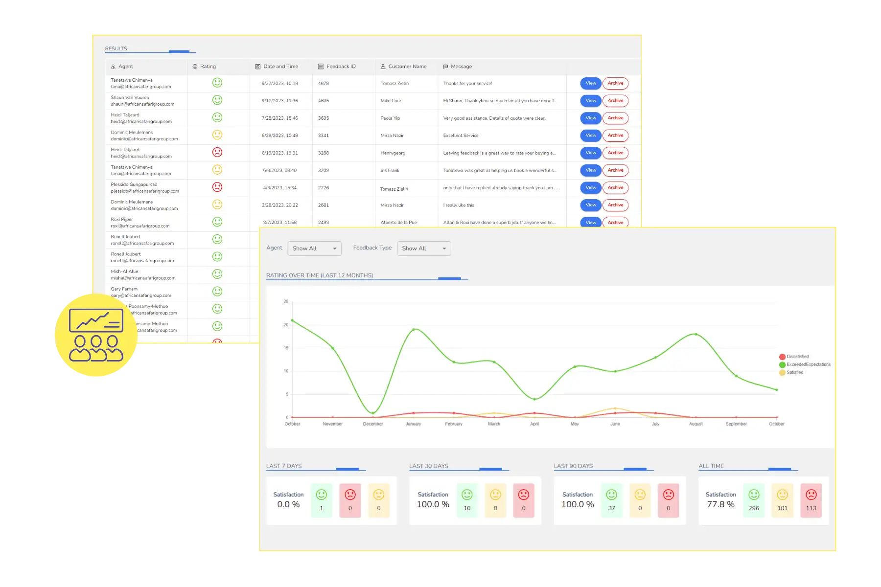
Task: Open the Feedback Type dropdown
Action: (424, 248)
